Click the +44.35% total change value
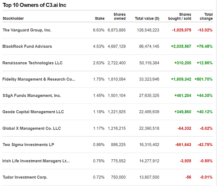 click(x=205, y=96)
